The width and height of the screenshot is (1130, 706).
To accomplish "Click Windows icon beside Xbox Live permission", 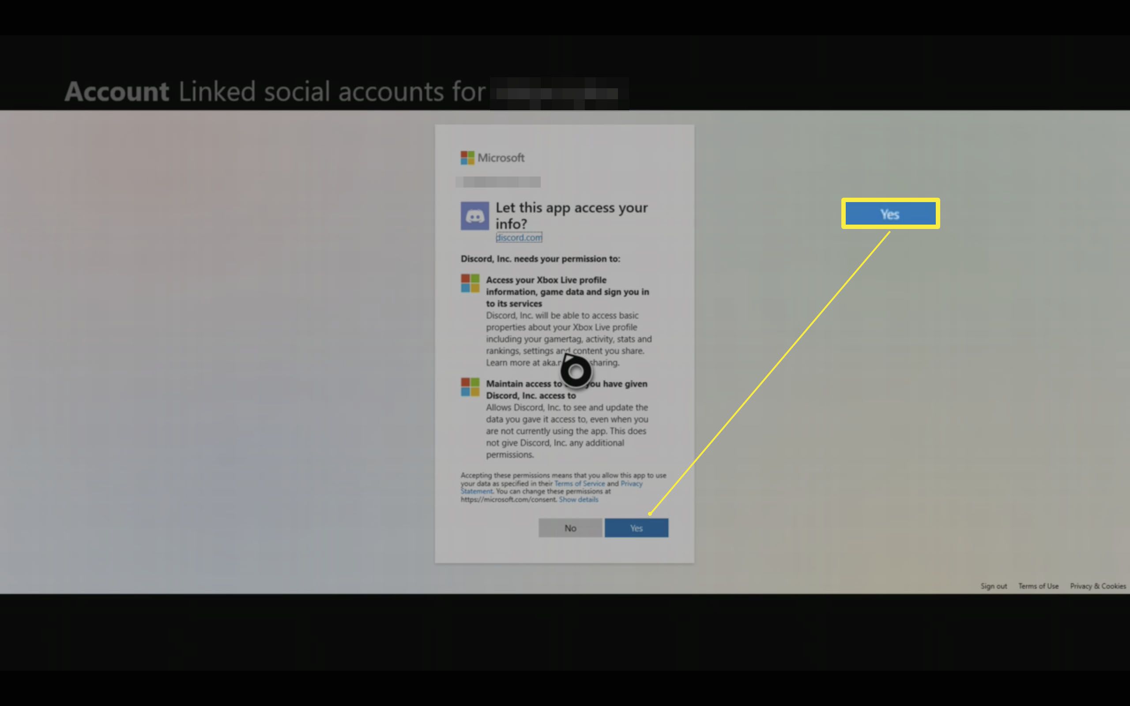I will click(x=470, y=283).
